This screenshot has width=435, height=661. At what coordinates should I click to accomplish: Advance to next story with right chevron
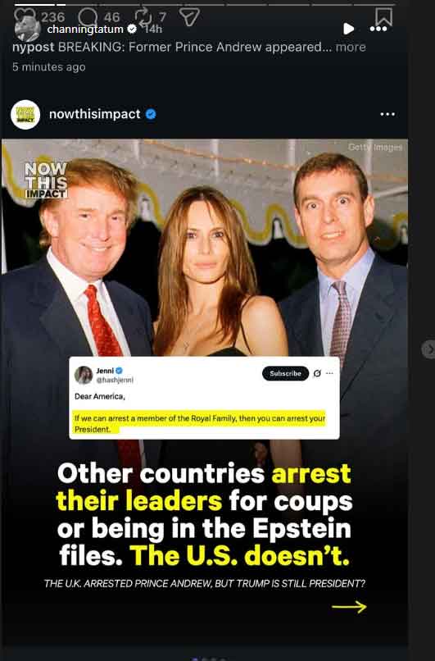click(x=428, y=349)
